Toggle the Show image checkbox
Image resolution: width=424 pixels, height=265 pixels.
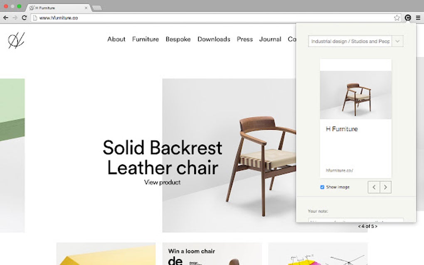(x=322, y=187)
